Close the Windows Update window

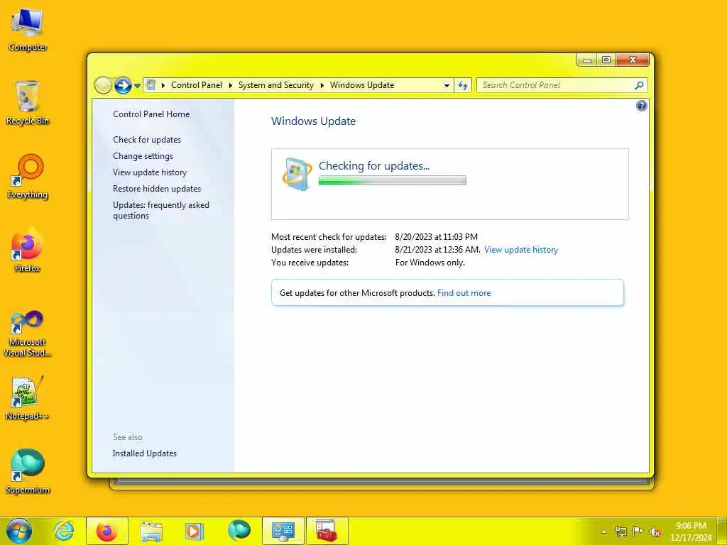633,60
